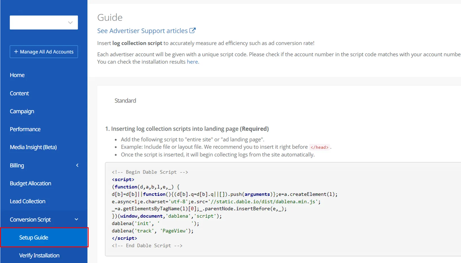Click the 'here' installation results link

tap(192, 62)
